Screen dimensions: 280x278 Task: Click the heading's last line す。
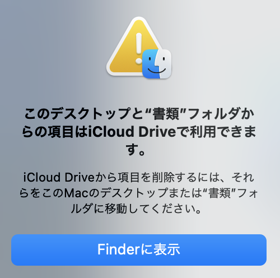coord(136,150)
